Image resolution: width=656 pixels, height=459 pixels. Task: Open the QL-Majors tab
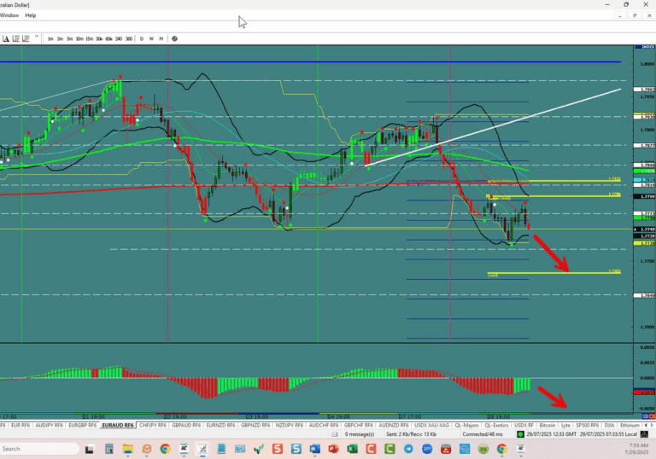click(466, 425)
